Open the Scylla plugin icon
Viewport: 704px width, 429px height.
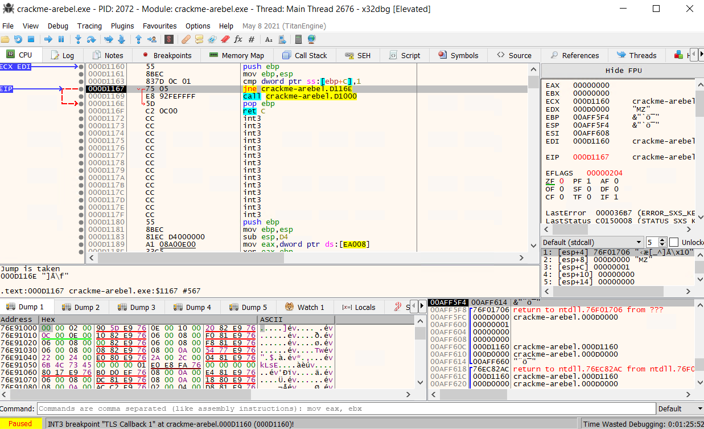pos(169,39)
